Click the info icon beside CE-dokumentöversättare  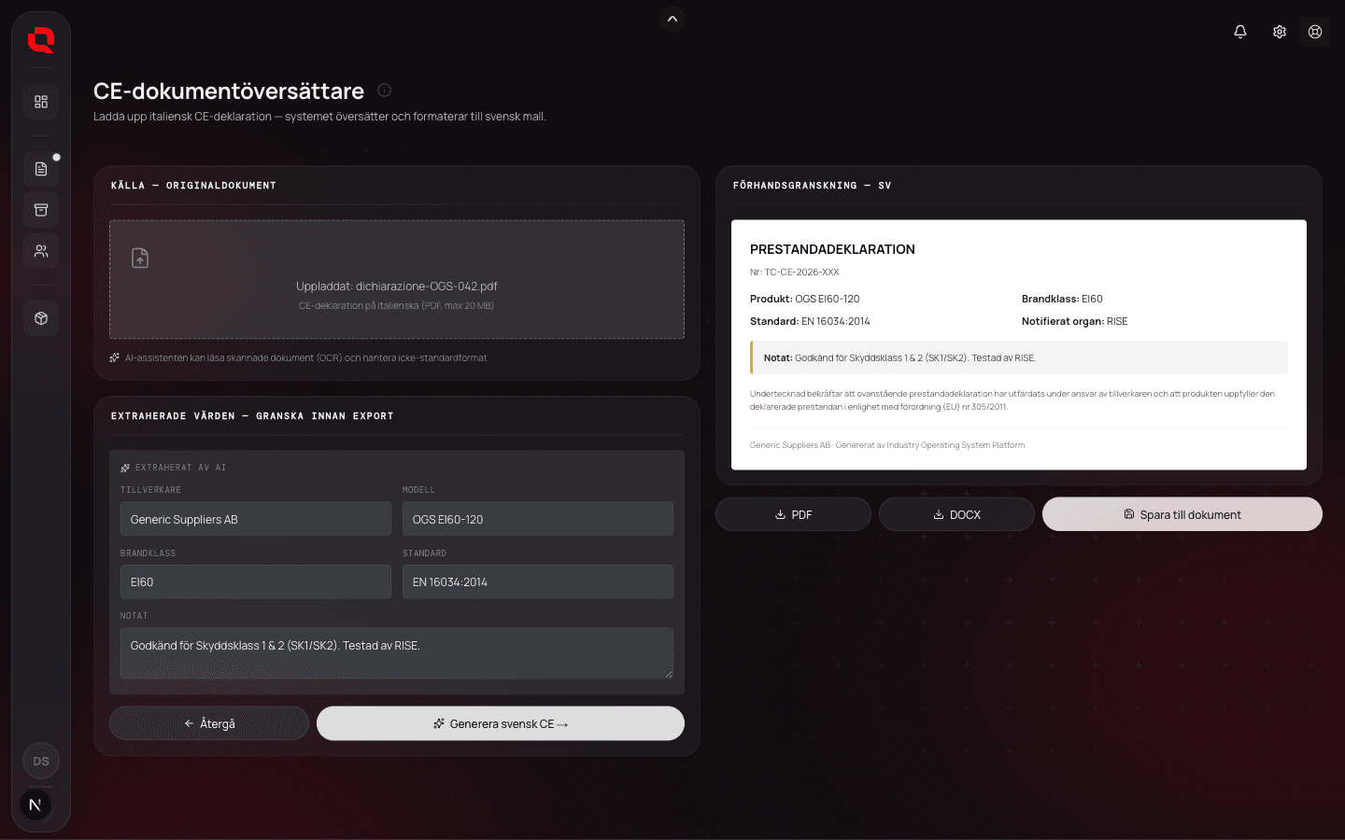(x=384, y=90)
